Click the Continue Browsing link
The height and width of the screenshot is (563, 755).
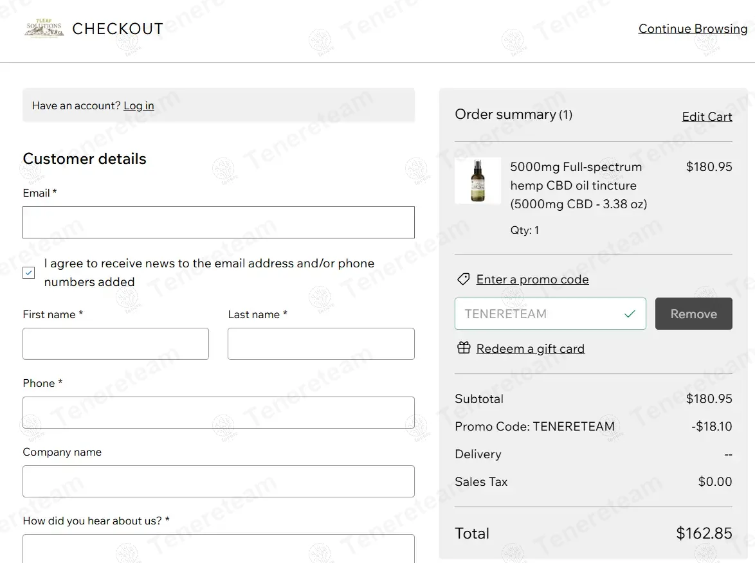click(x=693, y=28)
